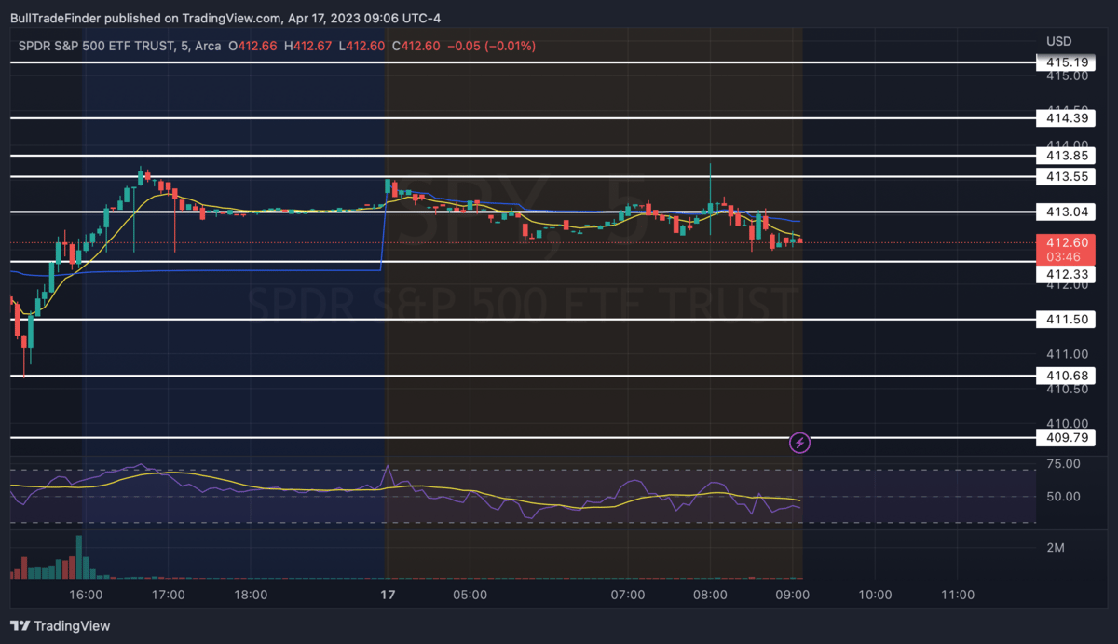Click the 2M volume scale label

coord(1056,547)
